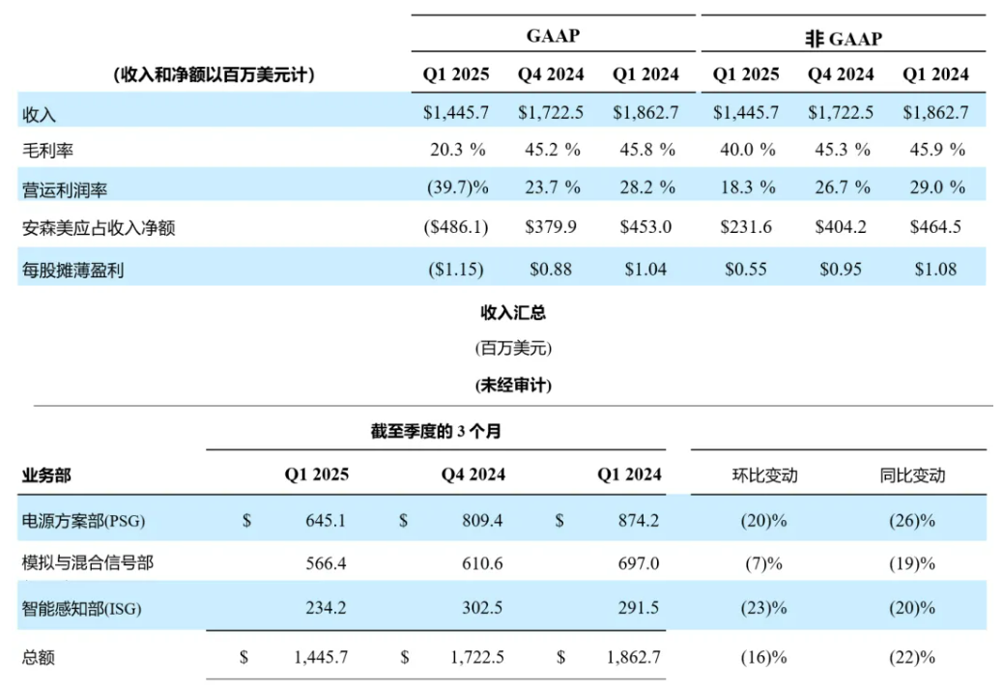
Task: Select the 营运利润率 row label
Action: pyautogui.click(x=64, y=190)
